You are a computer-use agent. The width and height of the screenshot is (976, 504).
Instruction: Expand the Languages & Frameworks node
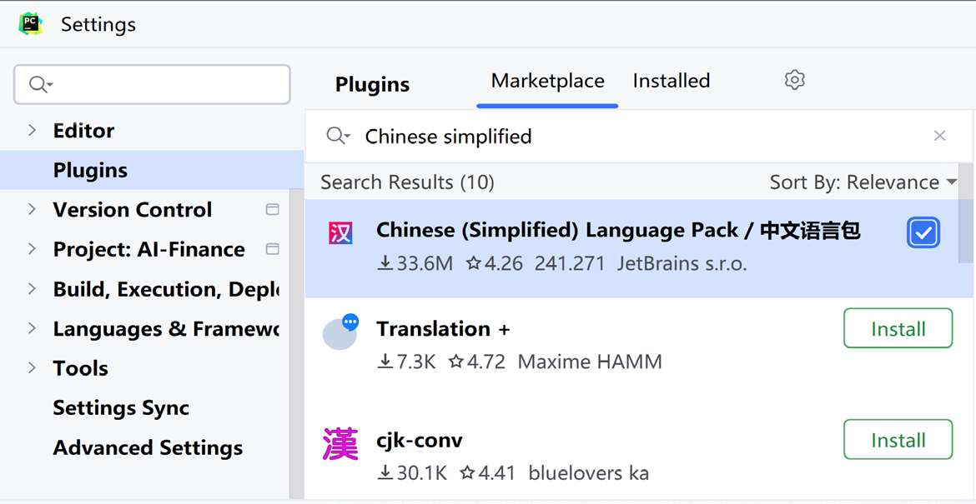point(32,328)
